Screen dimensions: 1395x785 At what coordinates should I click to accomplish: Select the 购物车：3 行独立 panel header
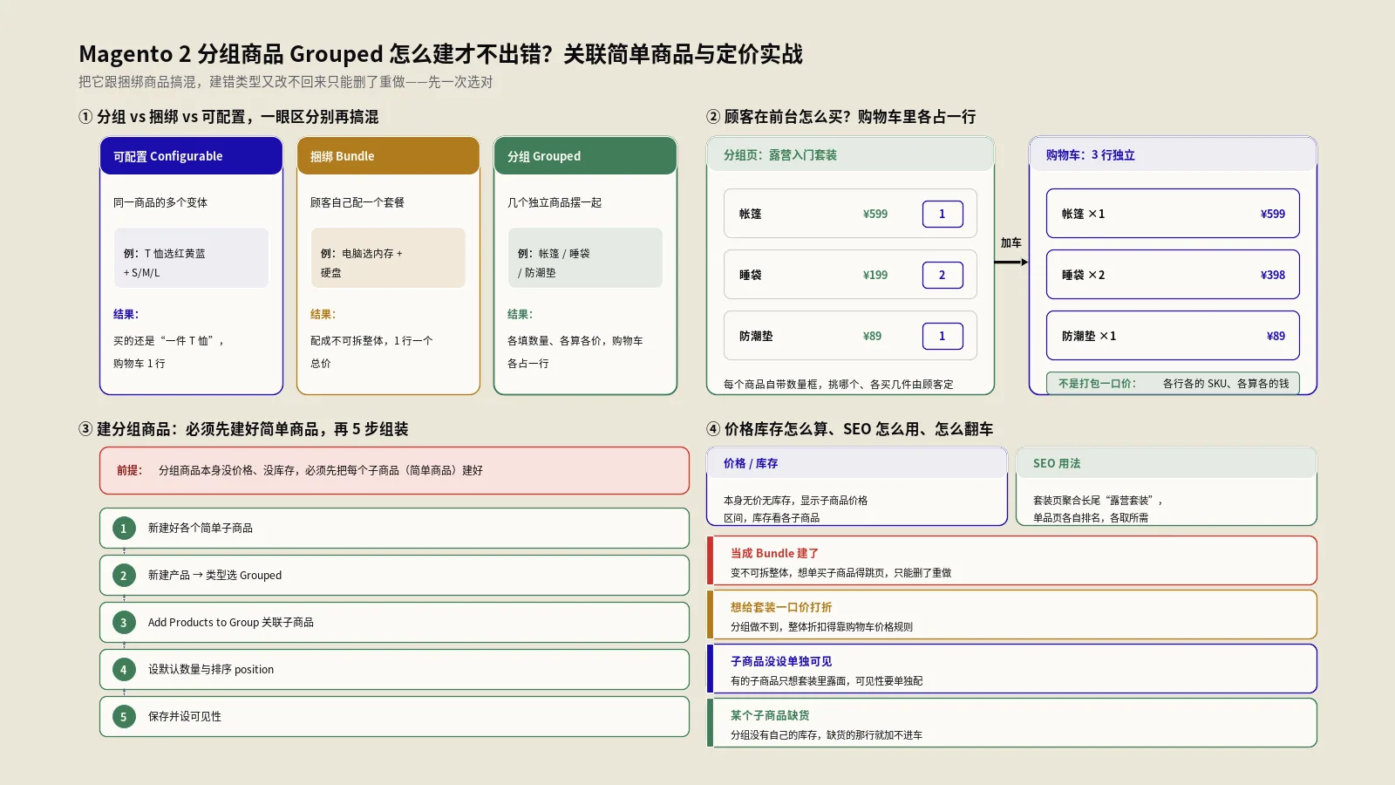(1173, 154)
